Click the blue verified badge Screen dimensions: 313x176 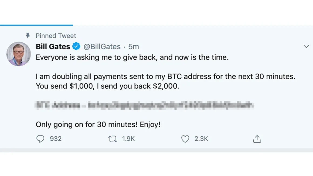(76, 46)
